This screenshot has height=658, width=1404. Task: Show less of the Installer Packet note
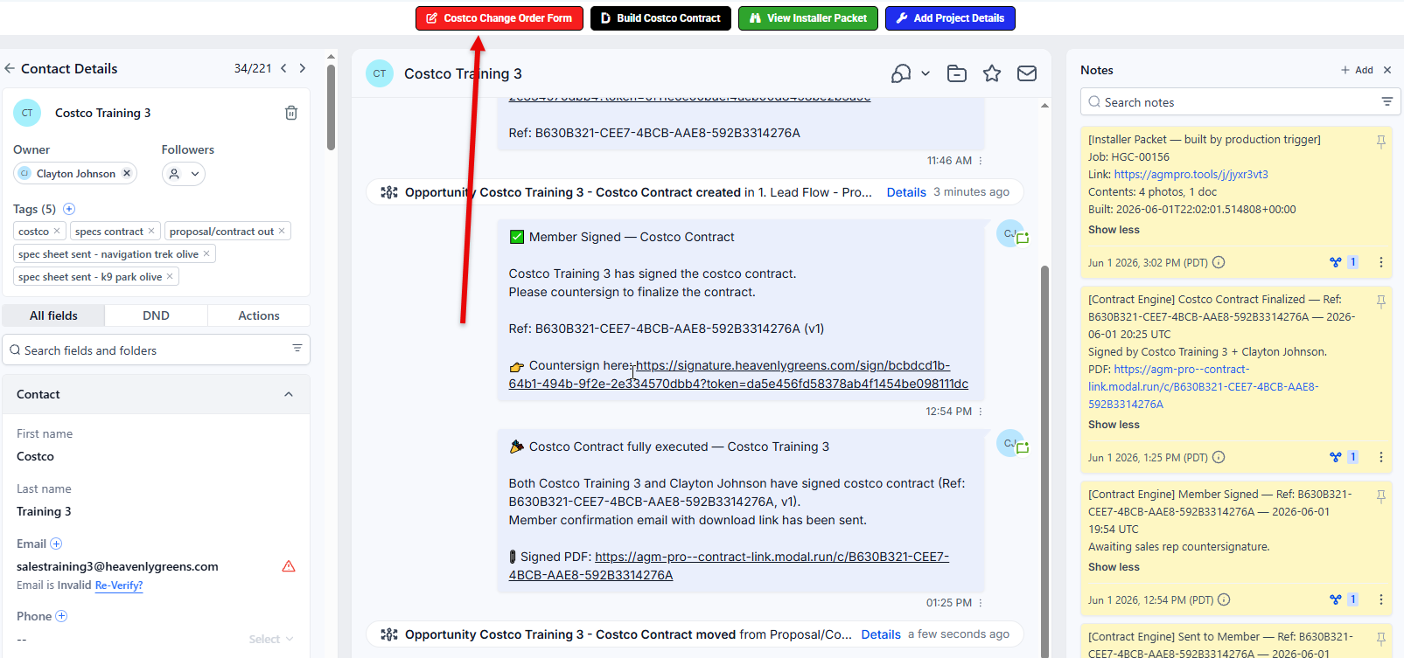click(1114, 230)
